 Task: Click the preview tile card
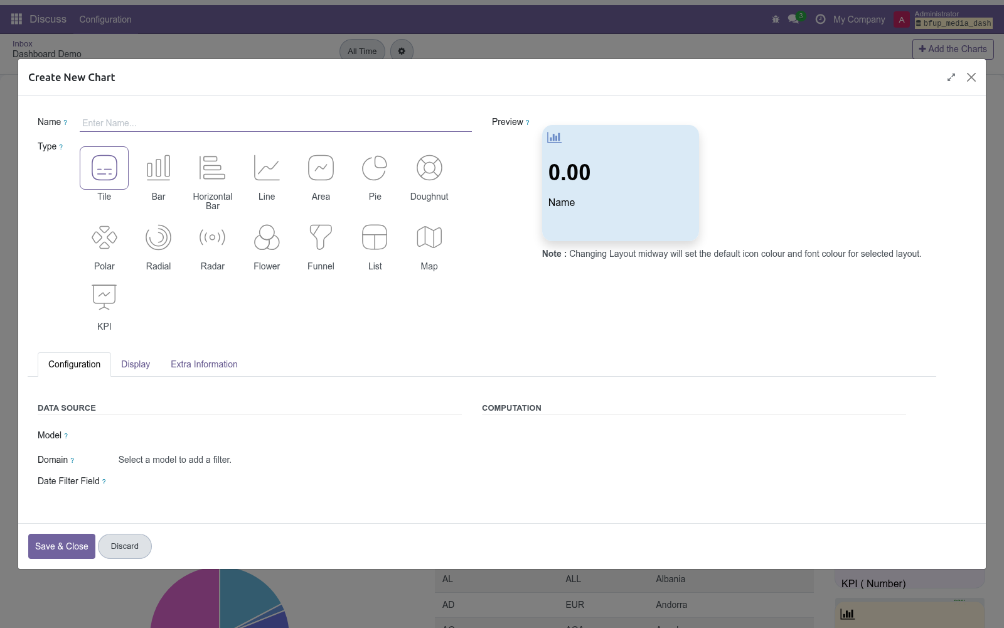[621, 183]
